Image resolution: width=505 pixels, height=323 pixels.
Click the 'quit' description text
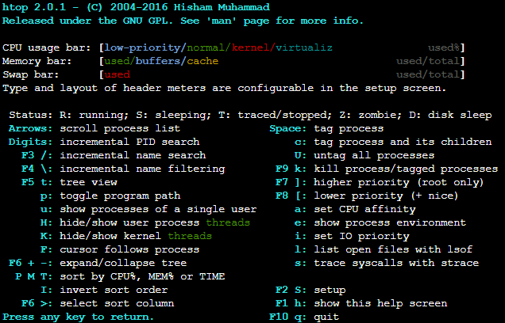pos(326,317)
